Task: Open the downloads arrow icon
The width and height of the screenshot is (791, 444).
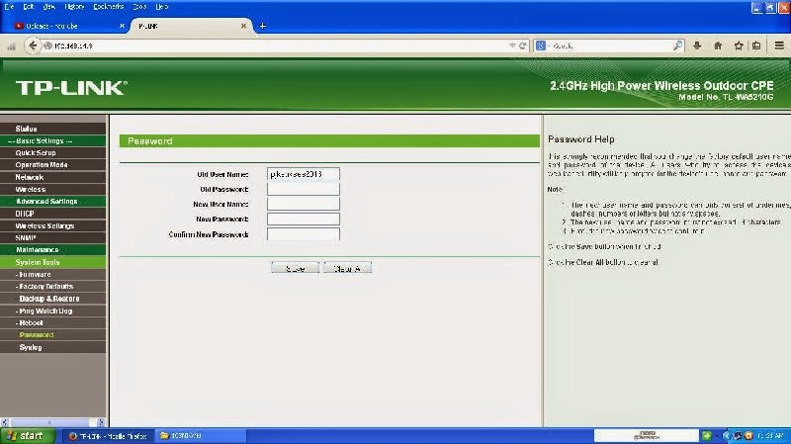Action: pyautogui.click(x=697, y=45)
